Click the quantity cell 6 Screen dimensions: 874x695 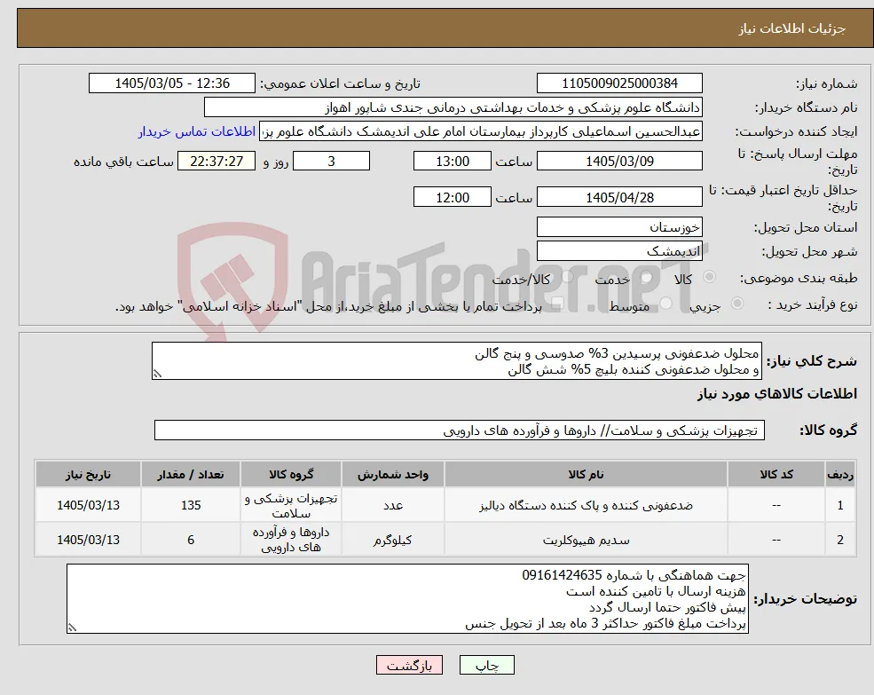(x=191, y=540)
